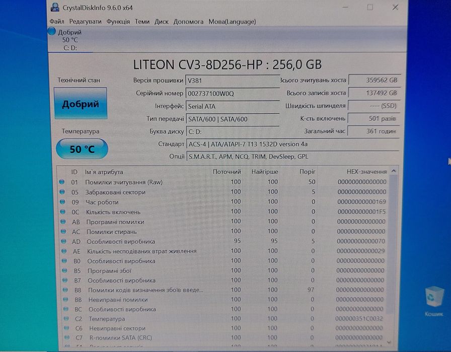
Task: Select the Кількість несподіваних втрат живлення row
Action: click(x=223, y=251)
